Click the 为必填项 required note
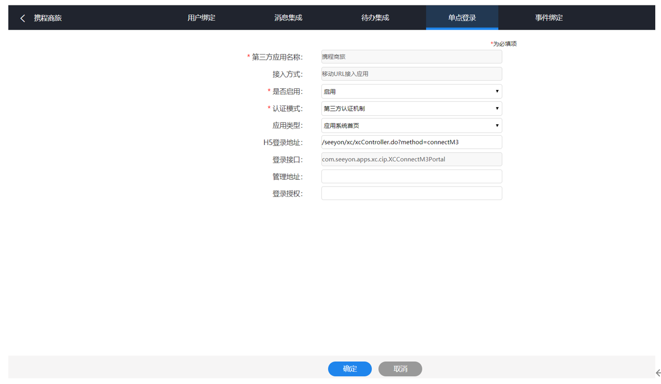Viewport: 661px width, 384px height. [503, 44]
